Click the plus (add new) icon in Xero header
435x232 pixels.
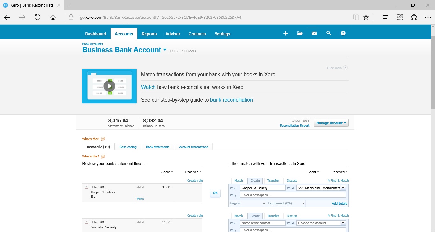[286, 33]
